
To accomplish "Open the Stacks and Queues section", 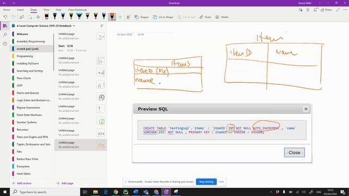I will pyautogui.click(x=32, y=93).
